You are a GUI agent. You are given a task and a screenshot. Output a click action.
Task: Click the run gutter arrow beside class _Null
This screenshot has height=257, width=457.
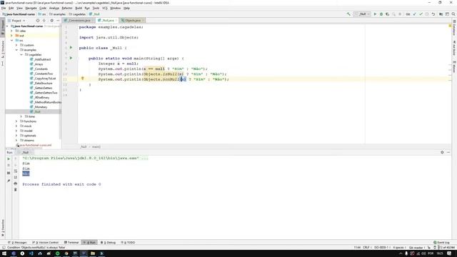click(71, 48)
